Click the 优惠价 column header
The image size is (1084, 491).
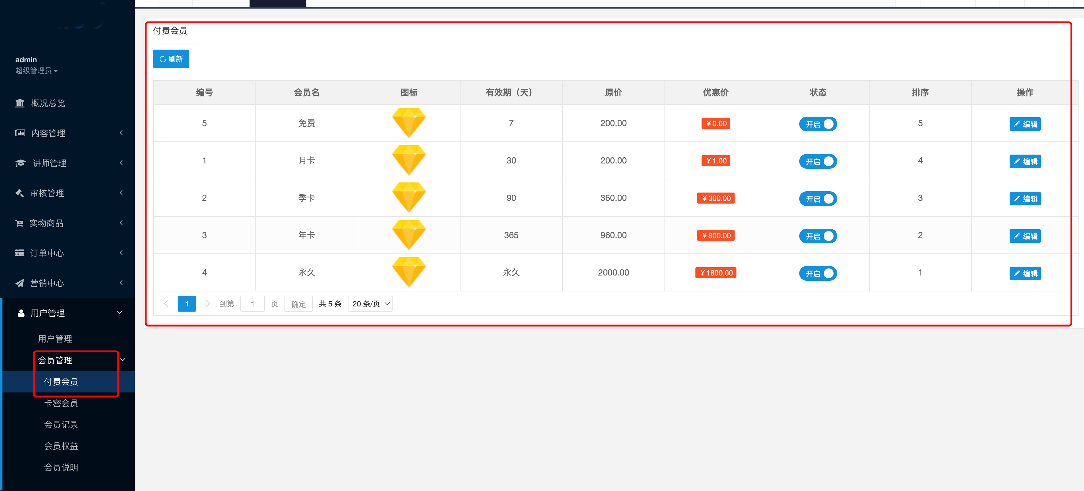click(x=715, y=92)
